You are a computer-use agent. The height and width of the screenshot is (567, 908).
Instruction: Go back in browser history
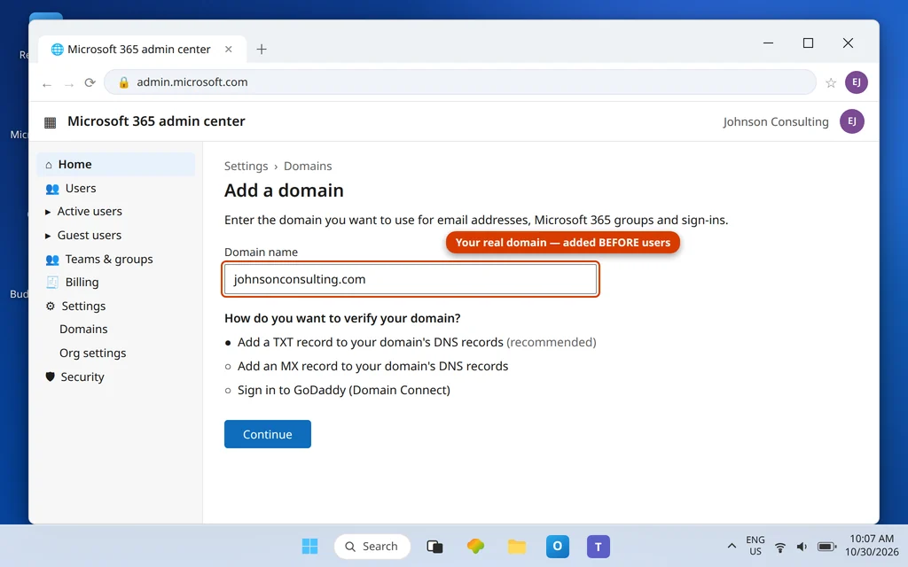[47, 84]
